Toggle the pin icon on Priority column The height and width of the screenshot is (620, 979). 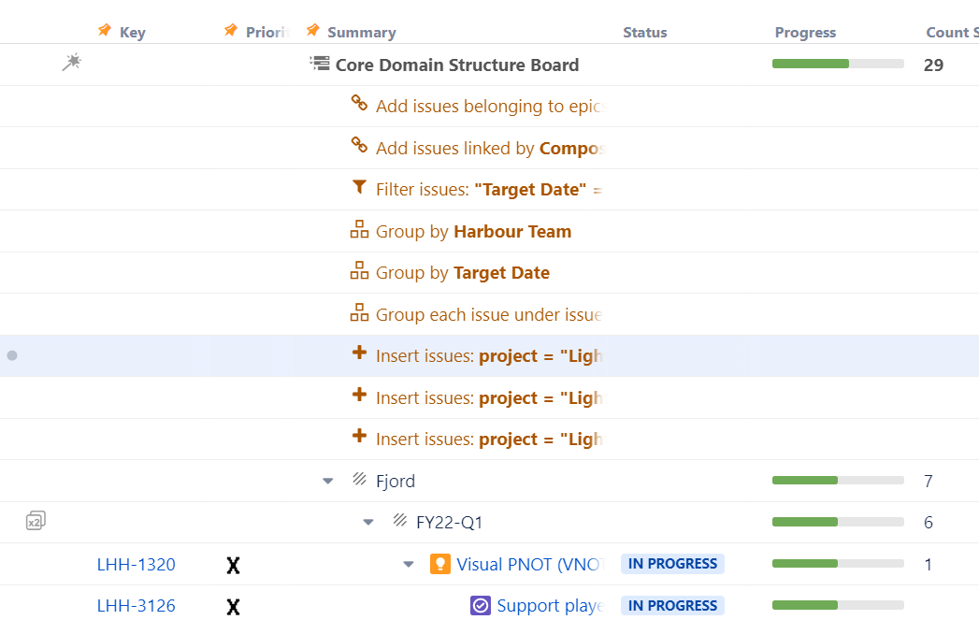(230, 30)
